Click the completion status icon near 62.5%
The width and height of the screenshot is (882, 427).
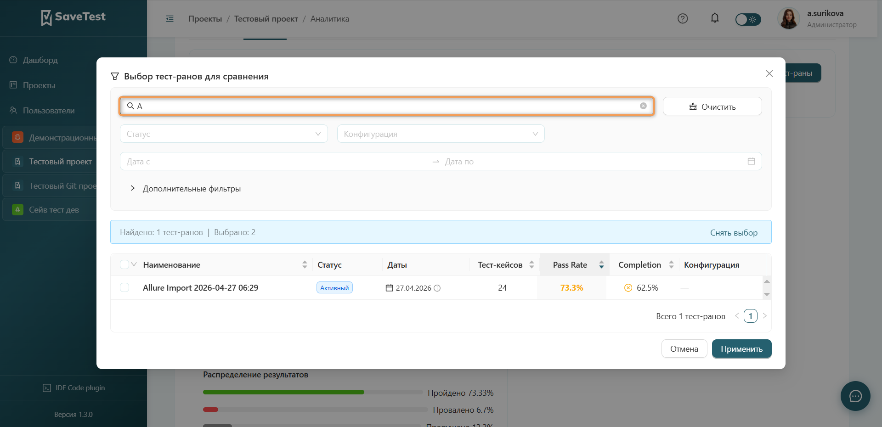(x=628, y=287)
